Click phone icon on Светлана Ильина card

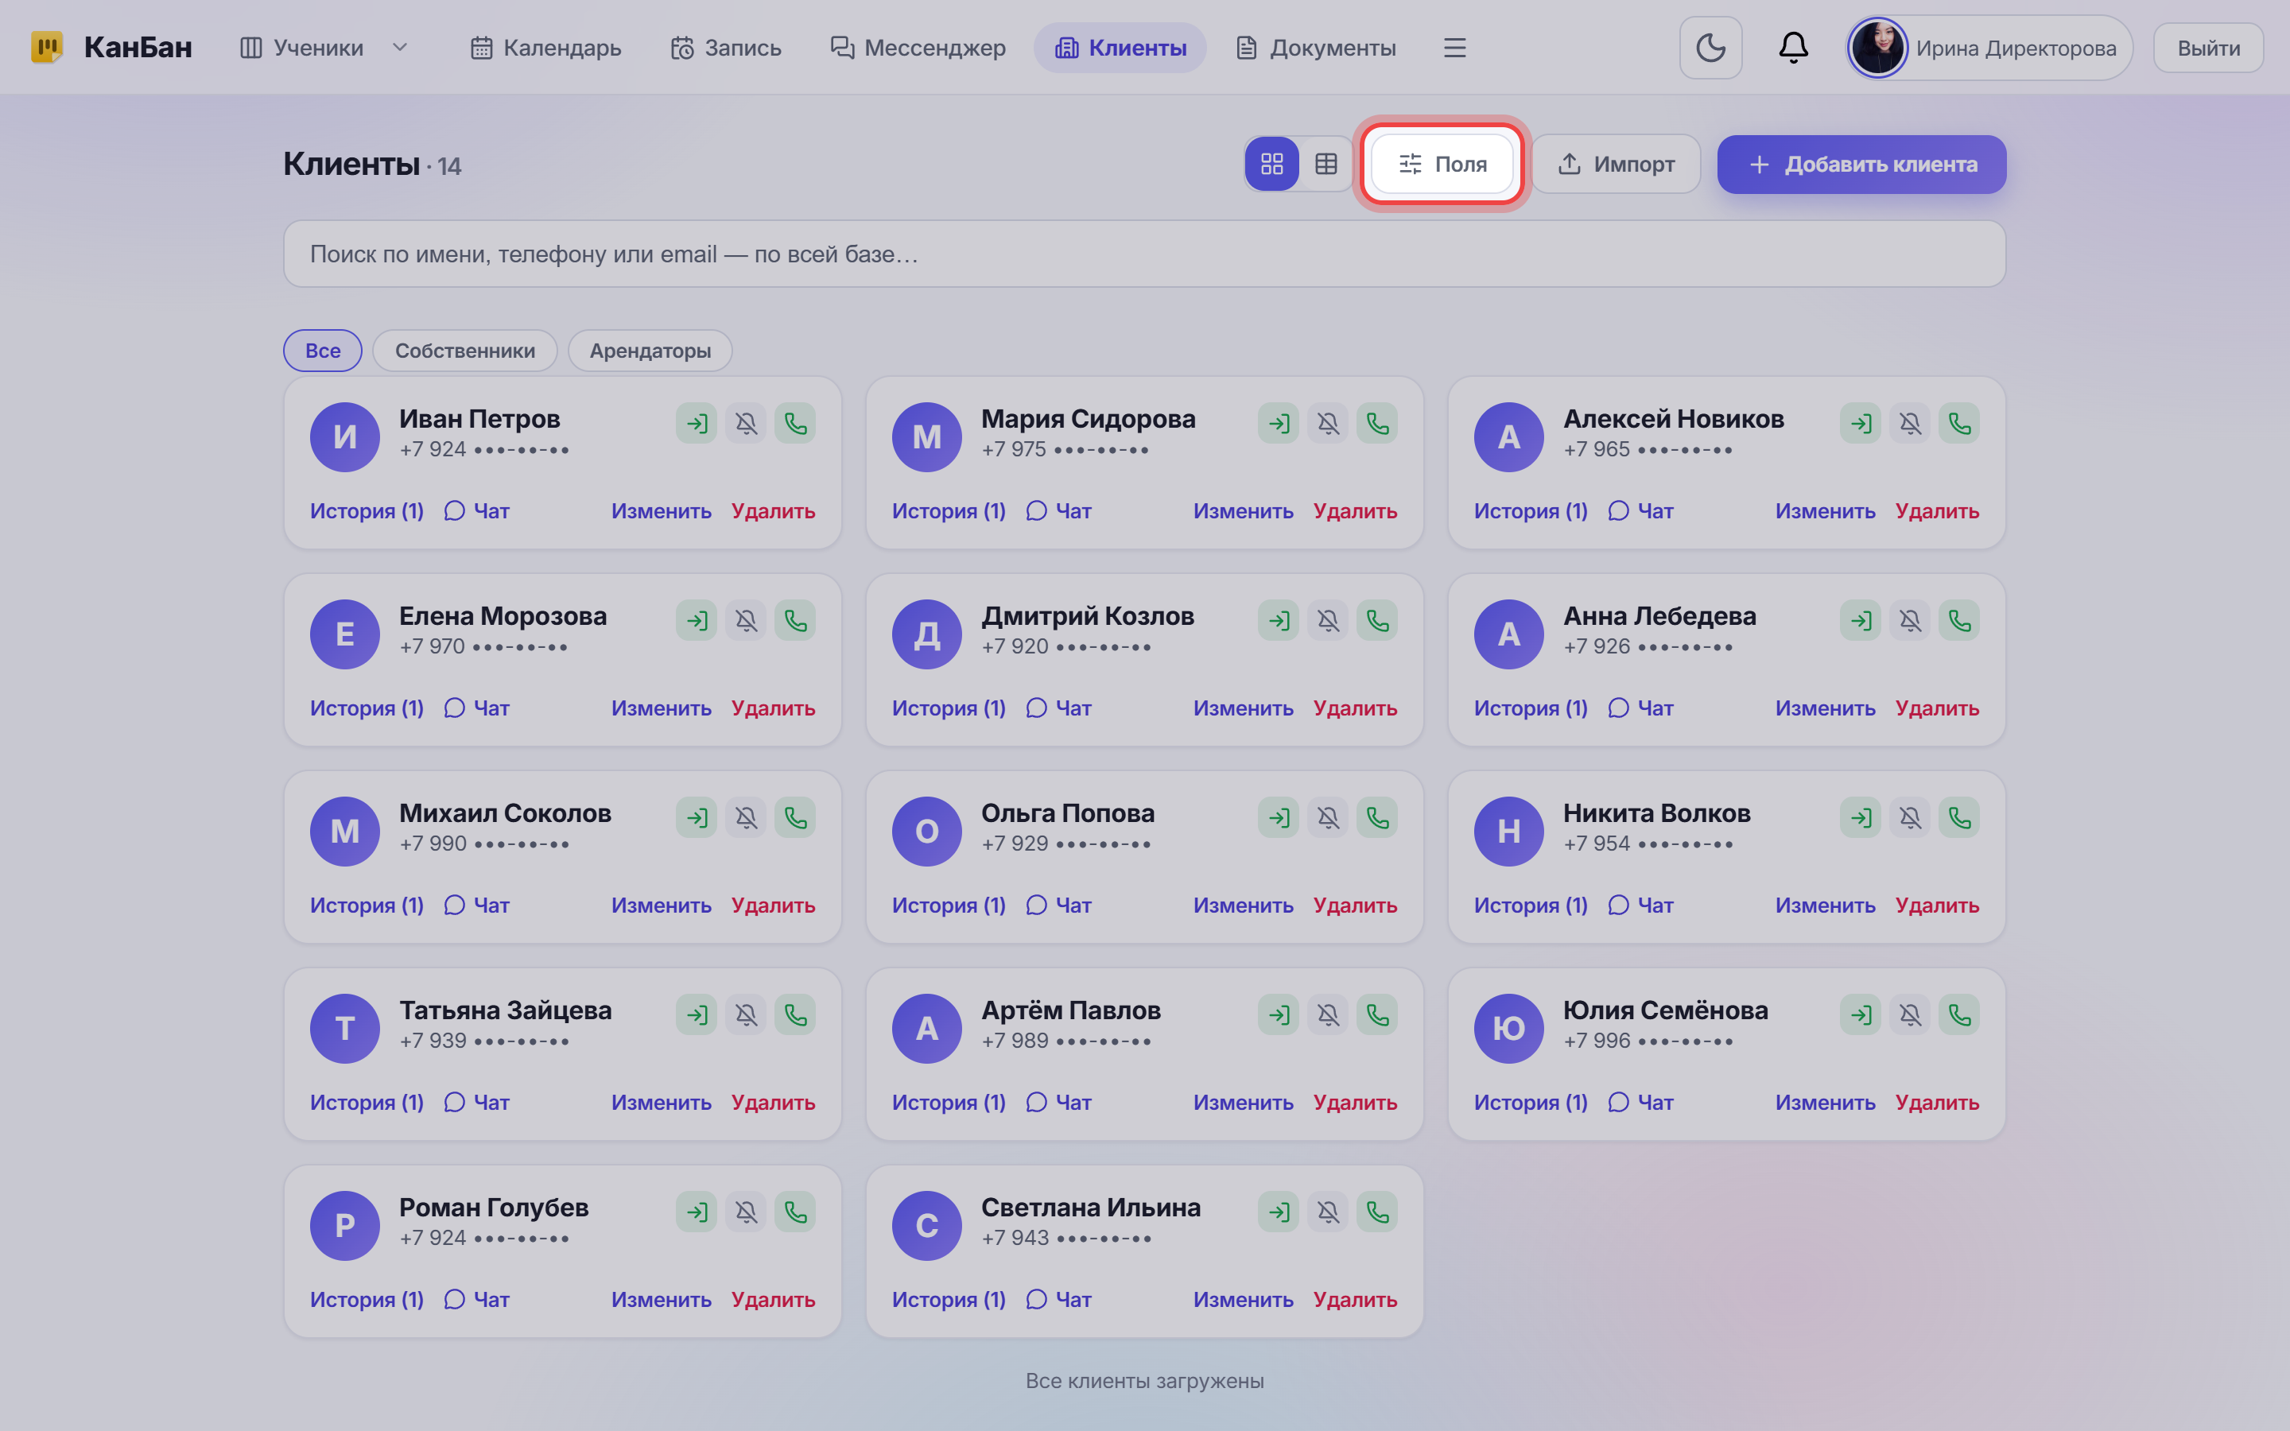coord(1377,1212)
